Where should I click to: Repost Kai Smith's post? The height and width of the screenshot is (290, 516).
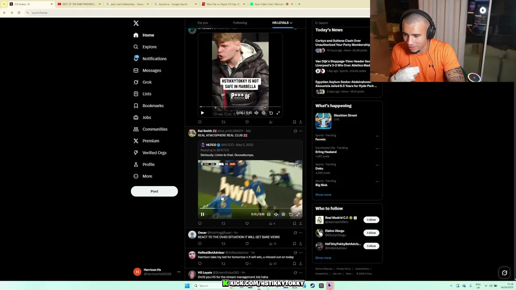(223, 224)
